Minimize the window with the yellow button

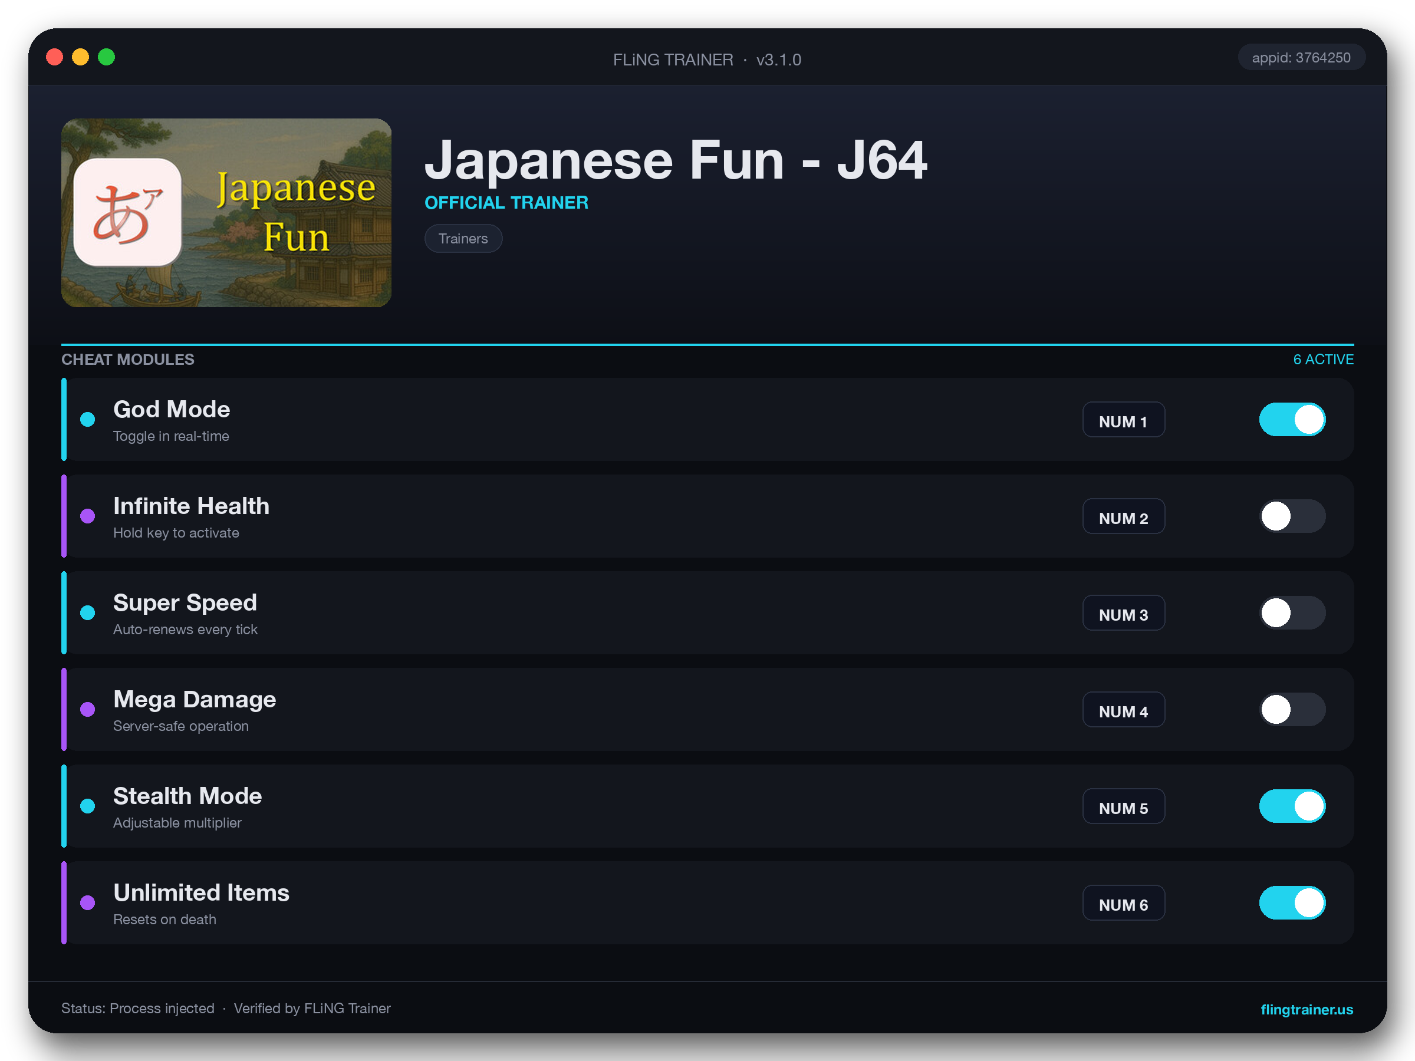[81, 57]
